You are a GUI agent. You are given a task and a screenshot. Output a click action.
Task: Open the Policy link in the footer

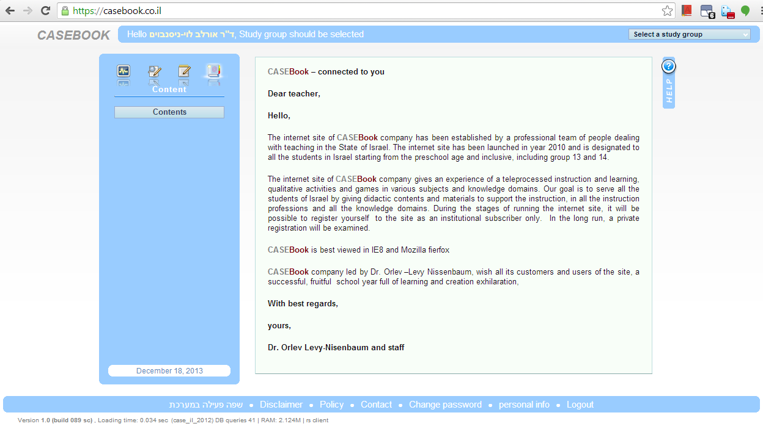point(331,405)
